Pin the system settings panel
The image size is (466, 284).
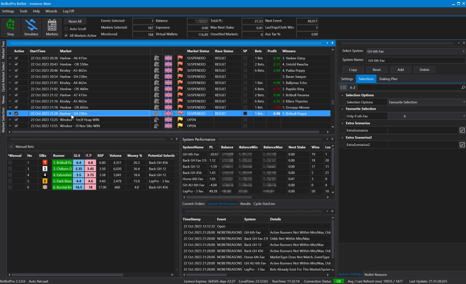pos(463,43)
